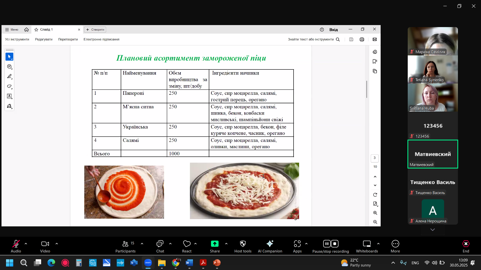Open Перетворити menu
This screenshot has height=270, width=481.
click(68, 39)
